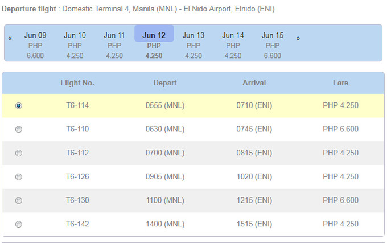Click the Depart column header

tap(165, 83)
